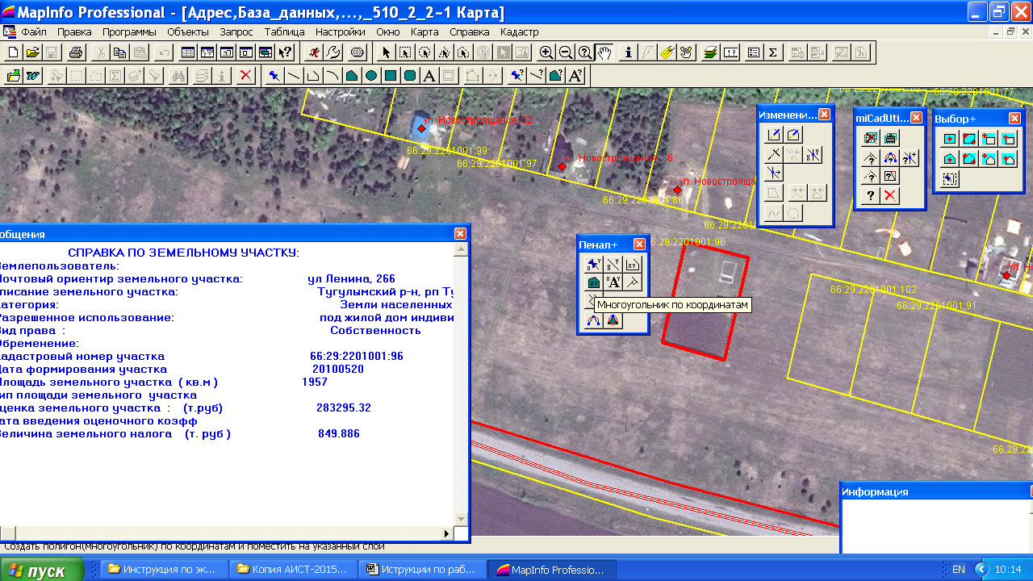
Task: Open the Объекты menu
Action: click(x=188, y=31)
